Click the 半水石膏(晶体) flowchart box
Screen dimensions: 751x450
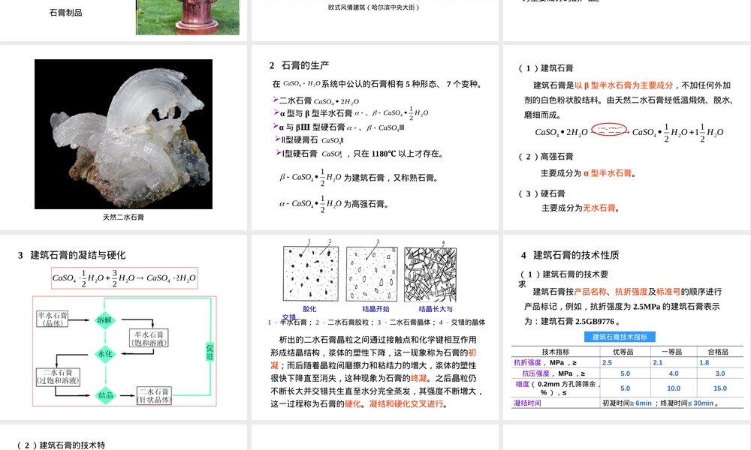tap(53, 319)
